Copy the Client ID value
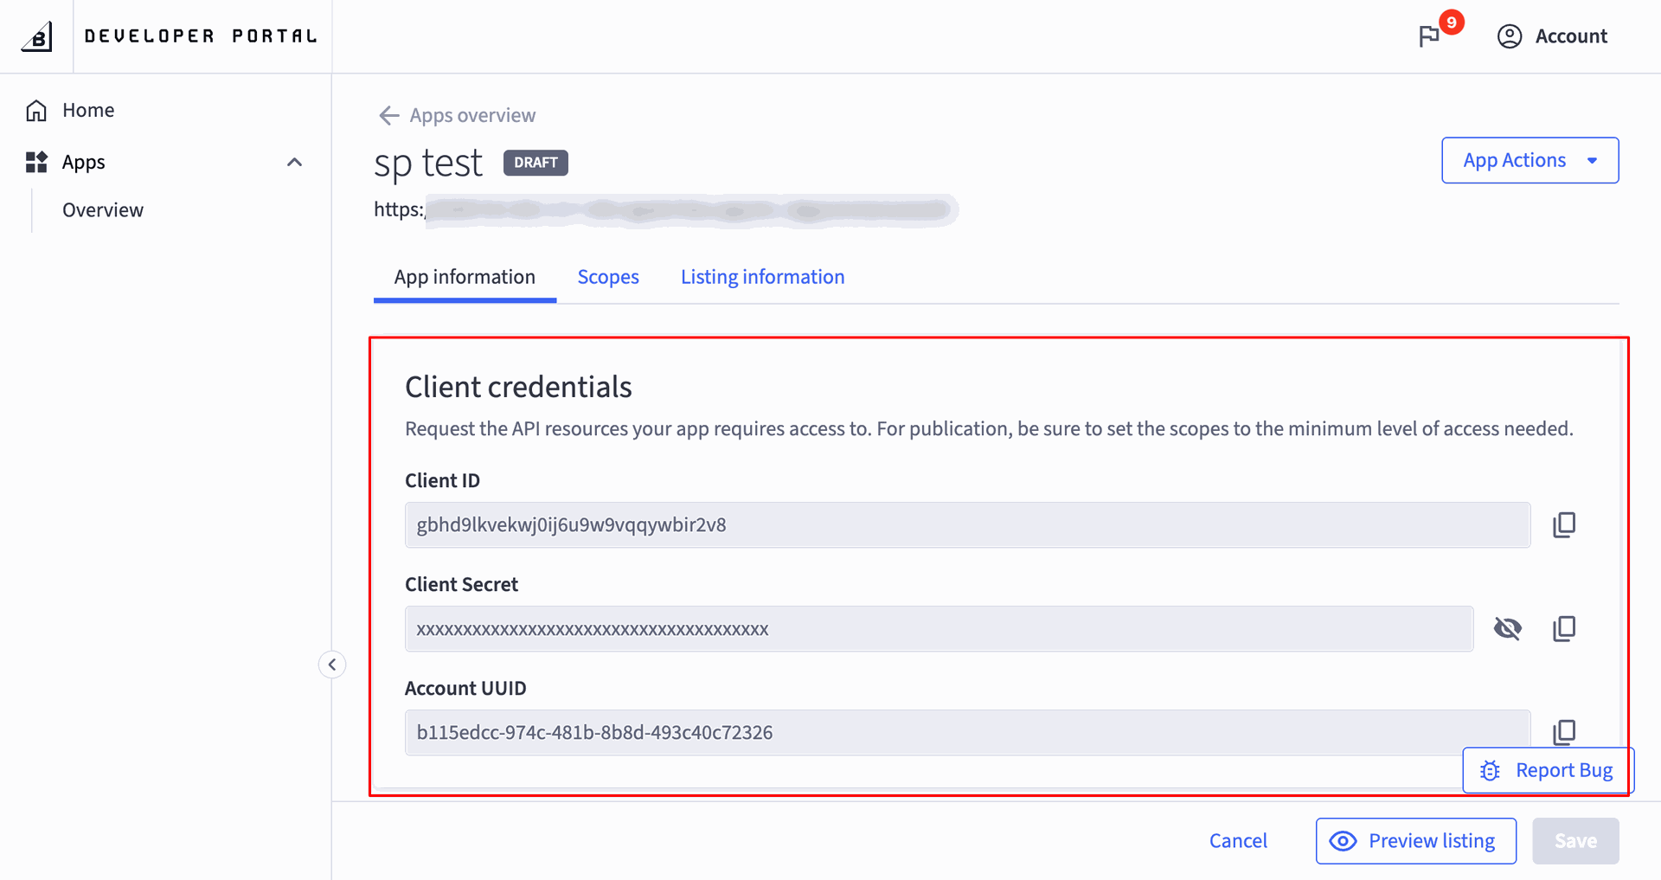 (1564, 524)
